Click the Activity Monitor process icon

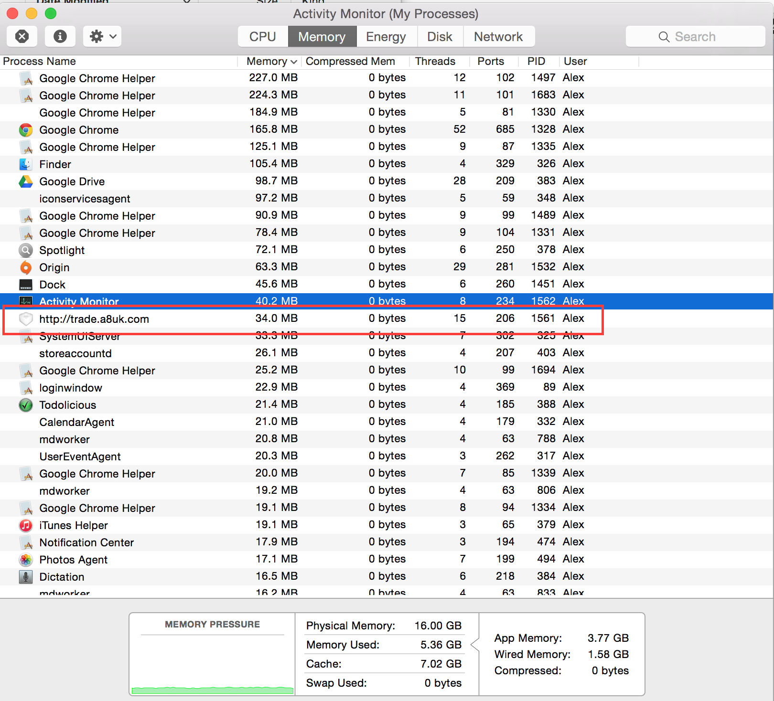click(26, 301)
